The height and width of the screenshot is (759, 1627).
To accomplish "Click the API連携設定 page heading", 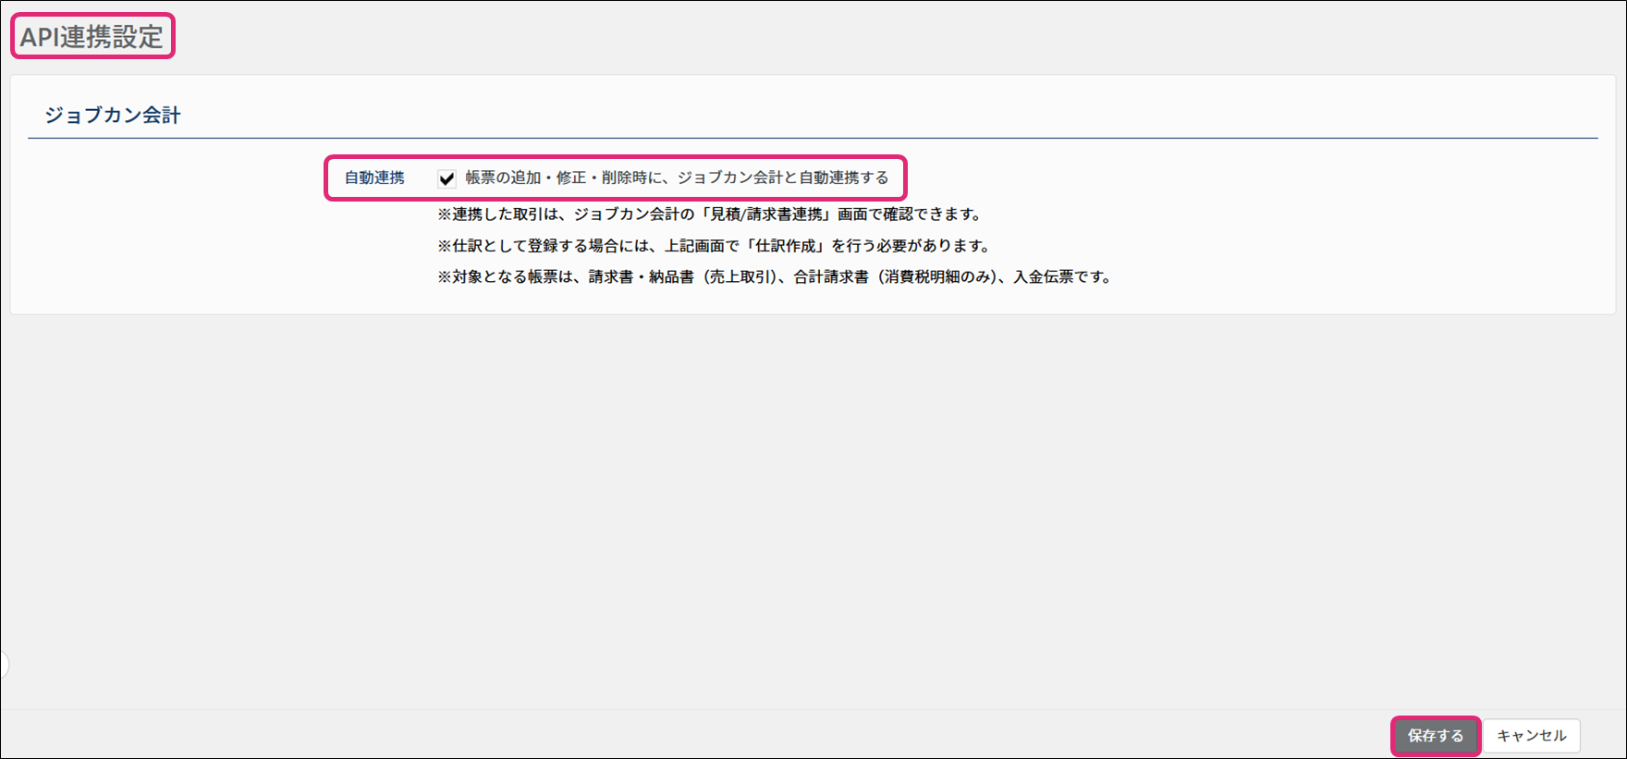I will pos(92,37).
